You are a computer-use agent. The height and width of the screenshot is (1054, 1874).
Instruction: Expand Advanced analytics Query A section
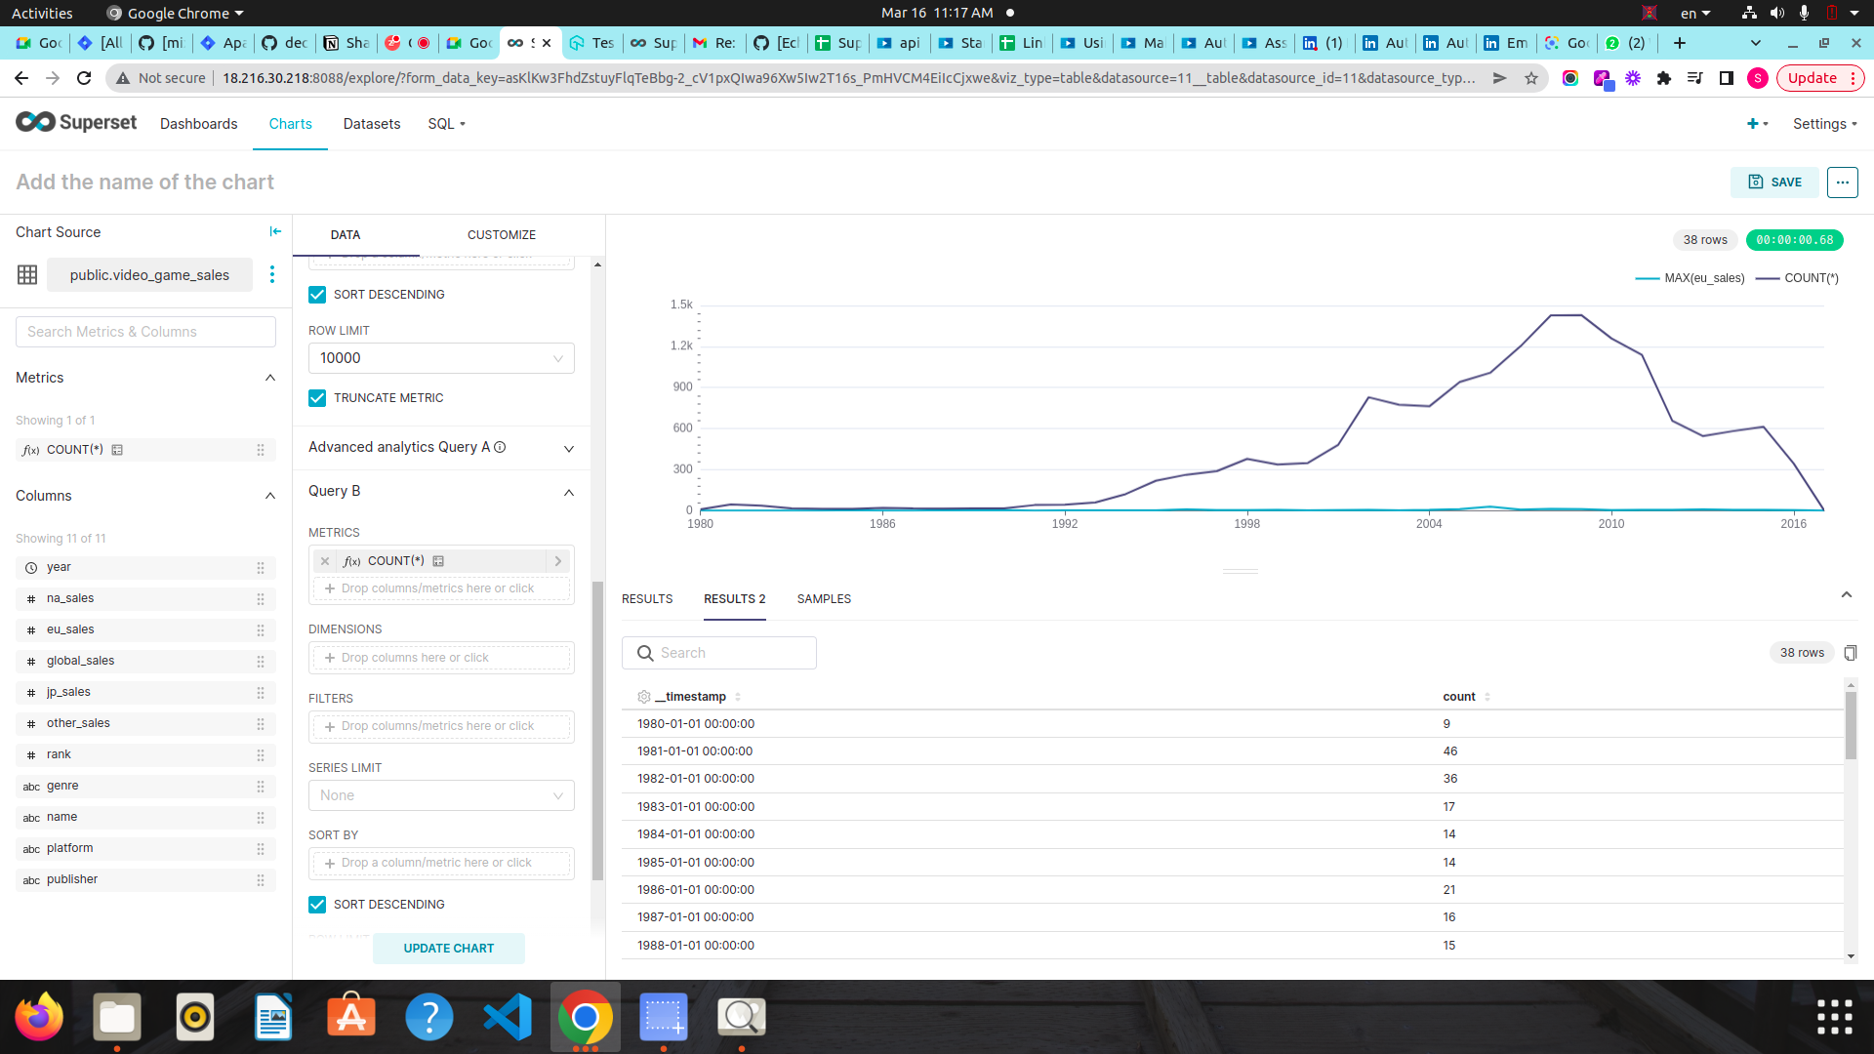coord(568,448)
